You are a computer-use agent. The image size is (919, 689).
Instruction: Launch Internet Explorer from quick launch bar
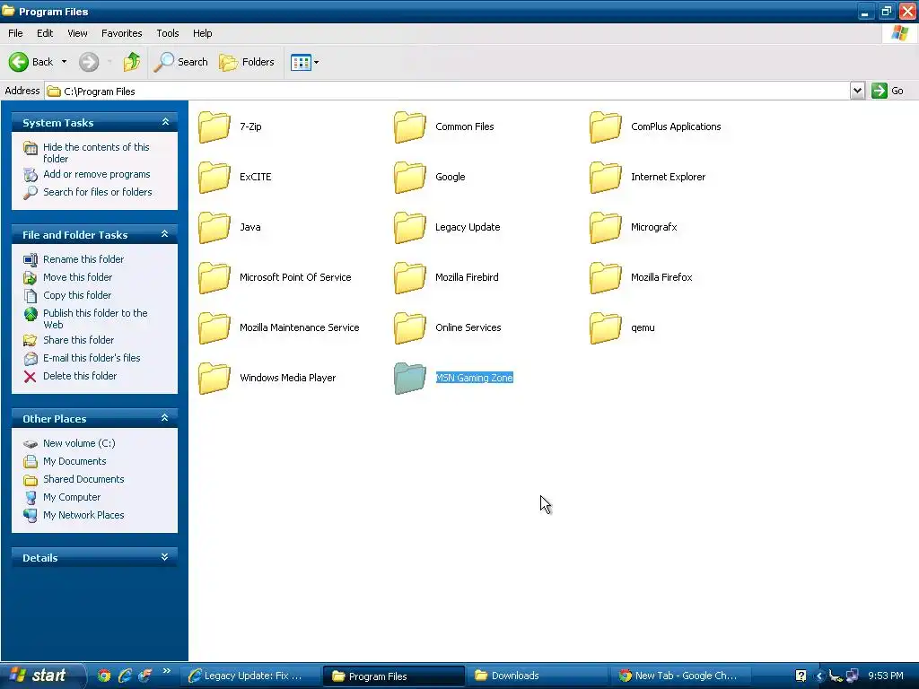(x=124, y=676)
